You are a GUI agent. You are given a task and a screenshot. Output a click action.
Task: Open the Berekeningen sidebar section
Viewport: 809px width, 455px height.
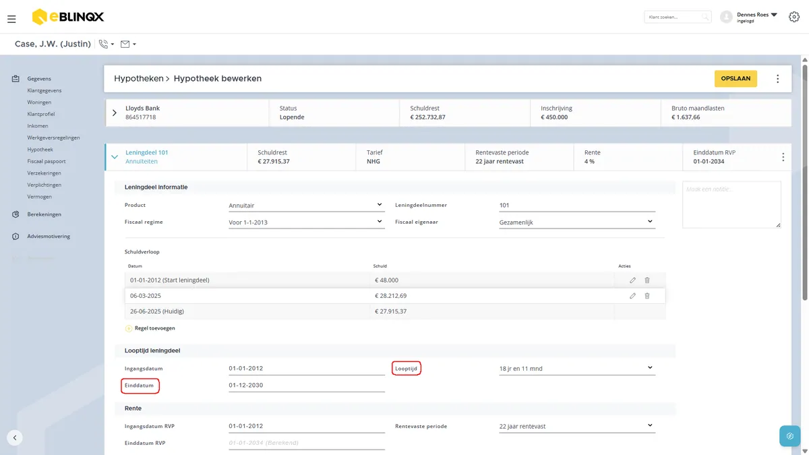coord(44,214)
